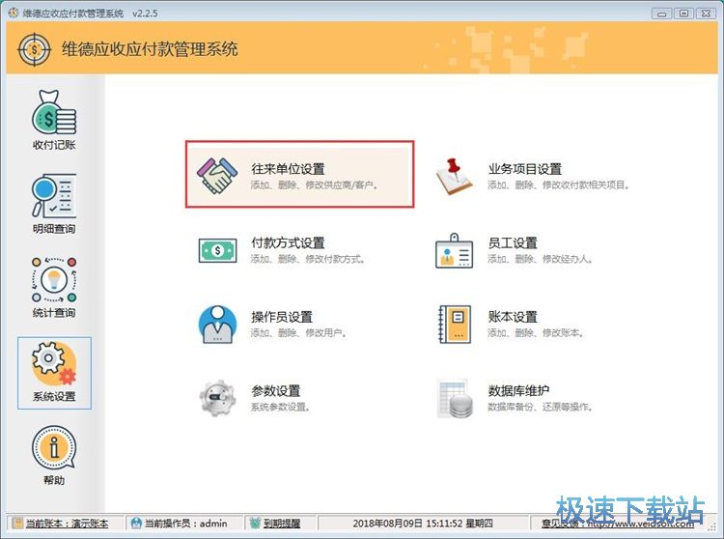
Task: Click the user avatar icon for 操作员设置
Action: coord(217,325)
